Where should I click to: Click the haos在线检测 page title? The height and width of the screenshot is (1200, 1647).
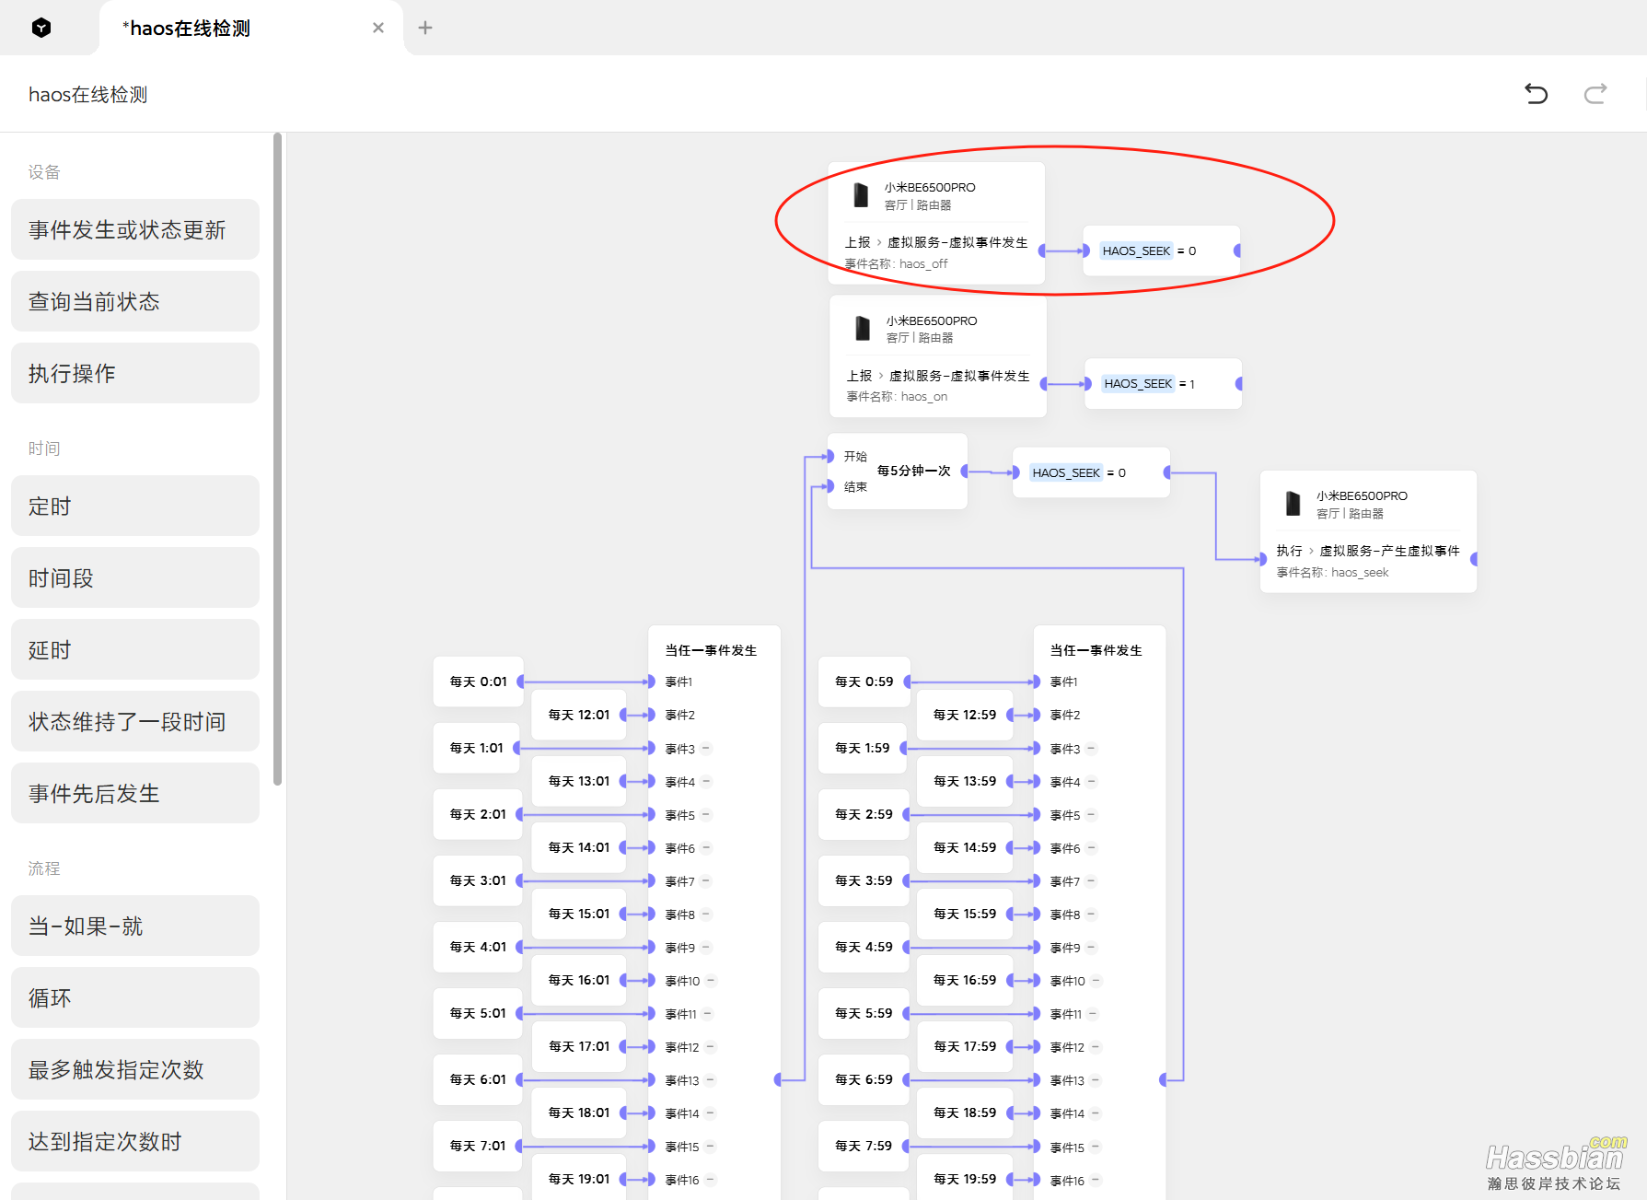pyautogui.click(x=88, y=94)
